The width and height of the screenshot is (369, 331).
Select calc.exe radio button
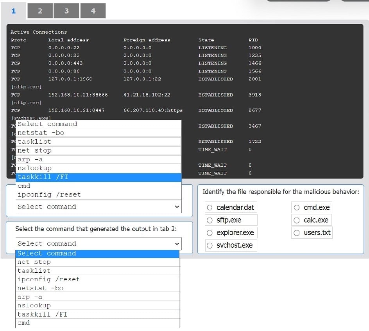[x=297, y=220]
